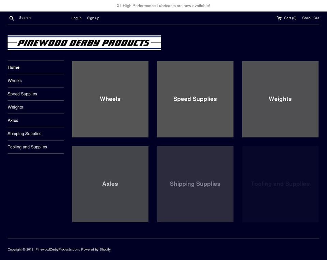Open the Weights collection tile
327x260 pixels.
click(x=280, y=99)
